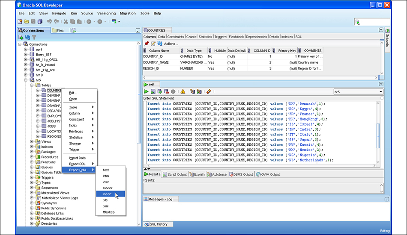Open the Migration menu

(128, 13)
